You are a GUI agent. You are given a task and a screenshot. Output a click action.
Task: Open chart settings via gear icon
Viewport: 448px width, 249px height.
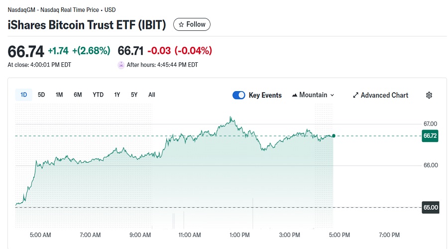(429, 95)
